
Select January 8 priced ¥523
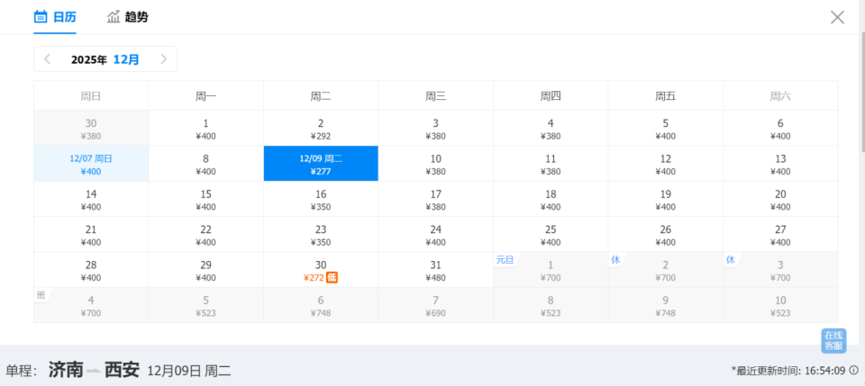click(x=551, y=305)
